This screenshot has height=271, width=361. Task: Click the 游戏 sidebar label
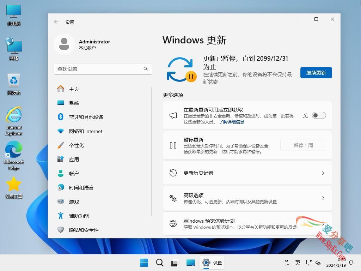[x=74, y=201]
